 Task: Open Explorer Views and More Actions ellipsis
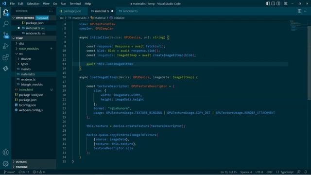pyautogui.click(x=51, y=11)
